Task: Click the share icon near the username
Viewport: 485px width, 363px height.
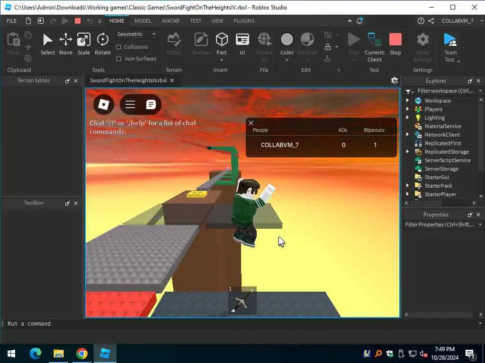Action: (431, 21)
